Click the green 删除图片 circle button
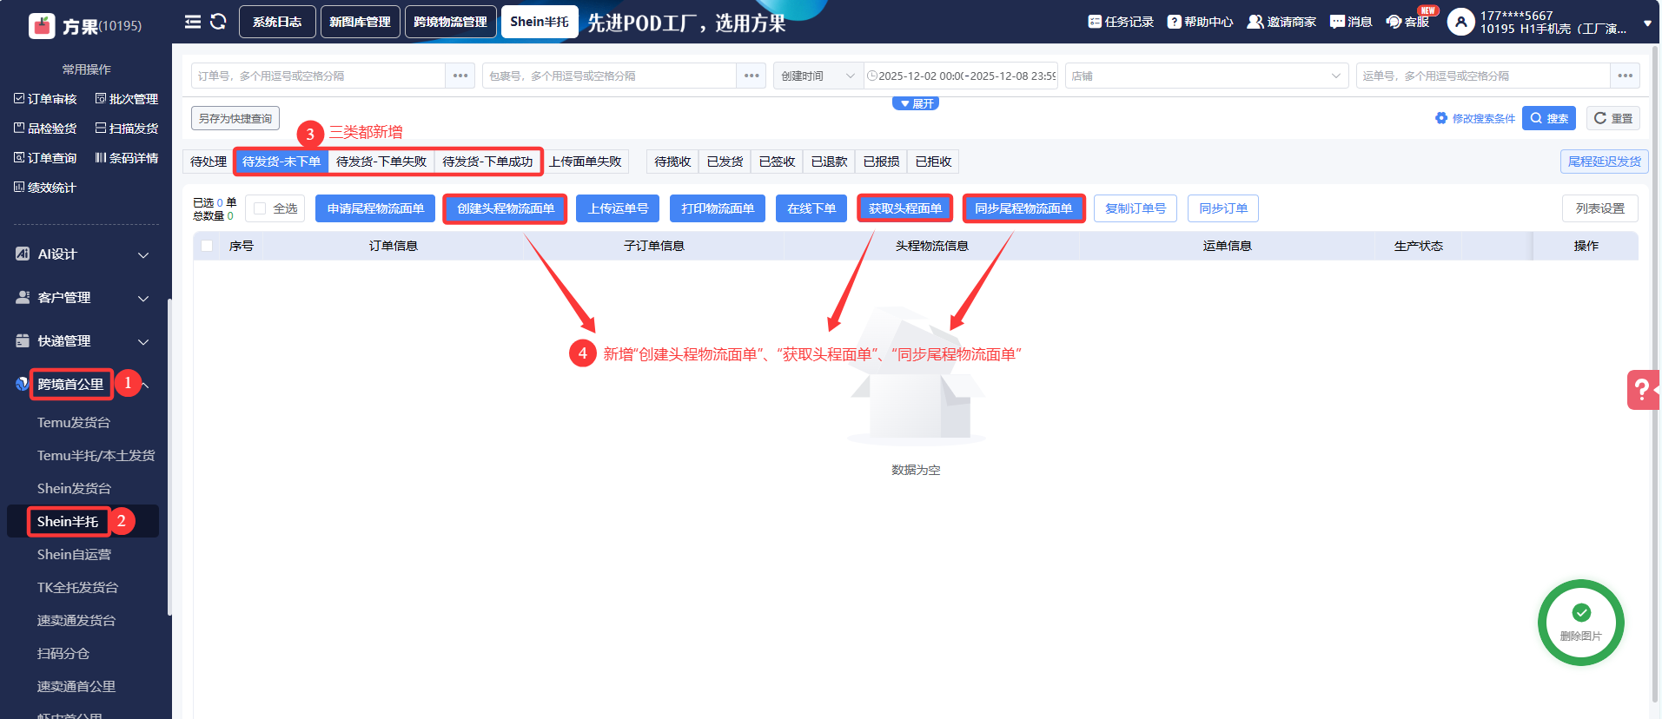 point(1581,623)
